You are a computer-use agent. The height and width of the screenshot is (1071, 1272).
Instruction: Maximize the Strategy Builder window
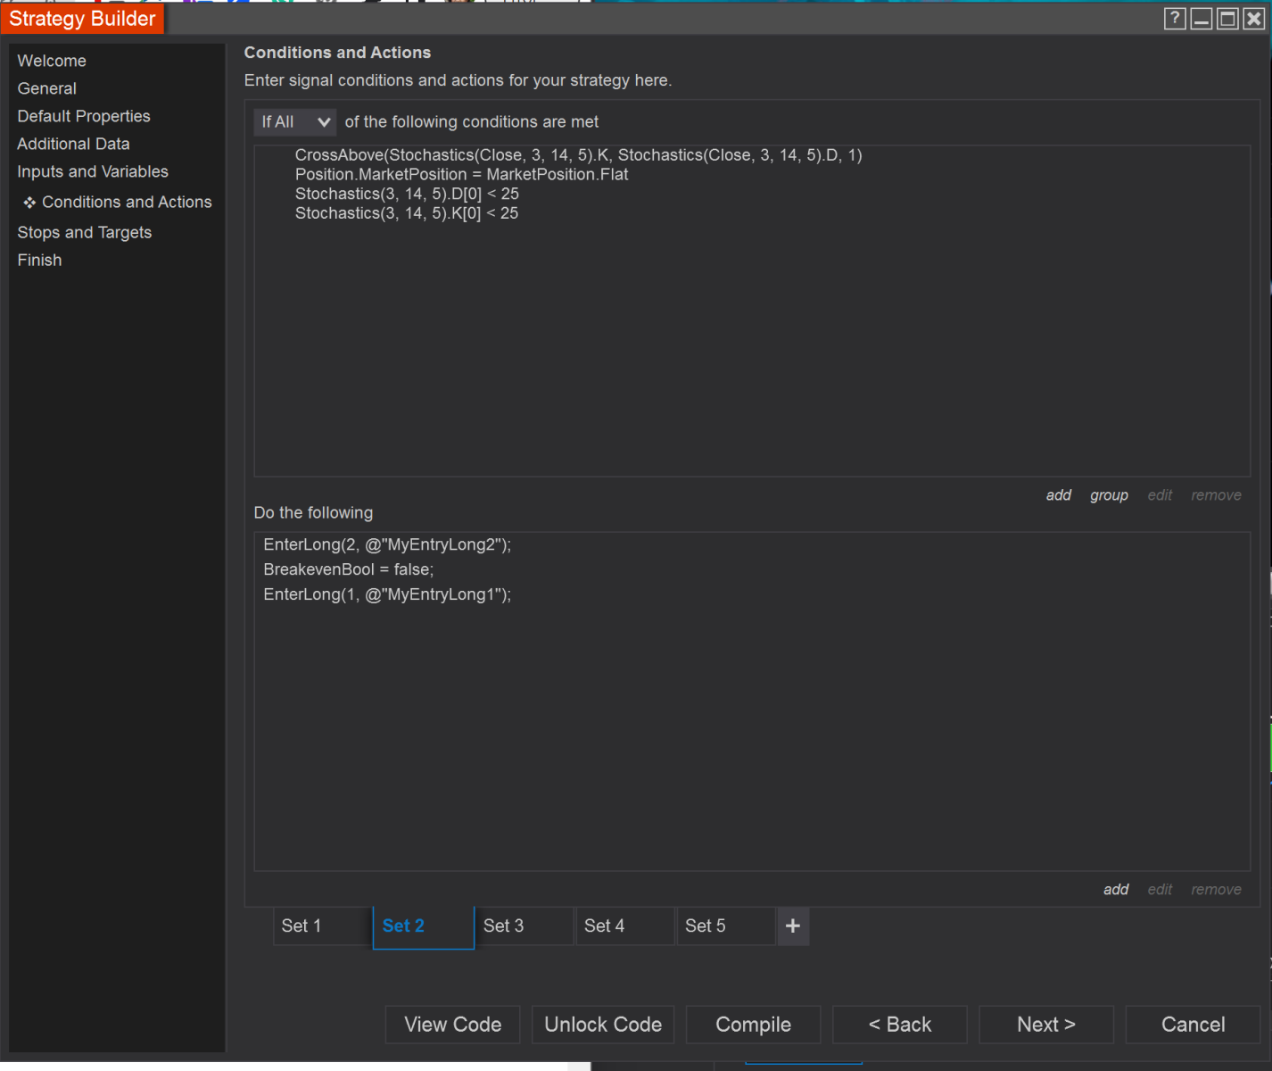1227,19
